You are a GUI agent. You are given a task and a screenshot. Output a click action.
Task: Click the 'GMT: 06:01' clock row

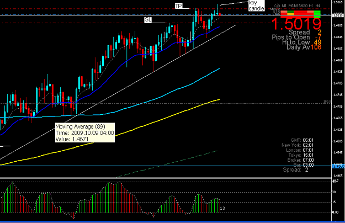pos(302,140)
